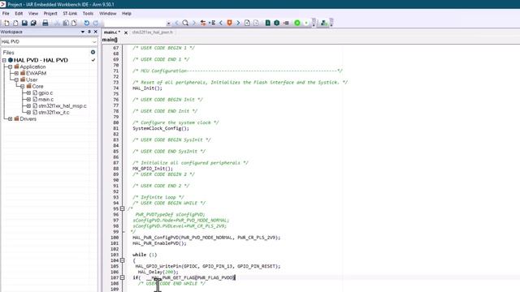Click the Find Previous arrow left of magnifier
520x292 pixels.
coord(176,23)
